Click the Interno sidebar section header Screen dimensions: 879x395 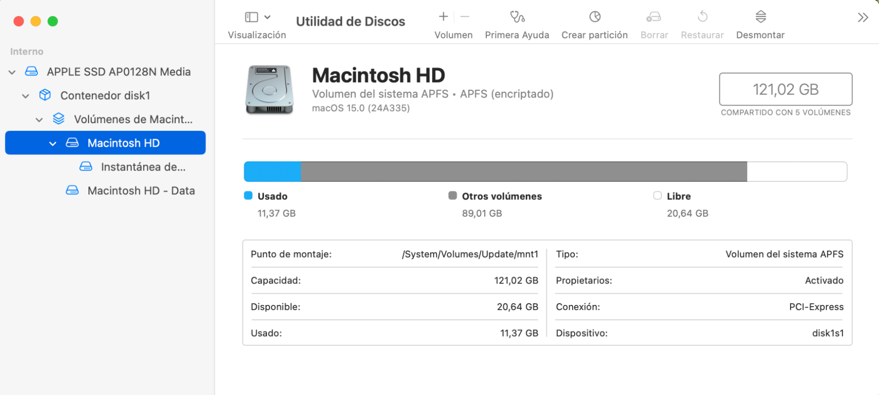click(x=27, y=51)
